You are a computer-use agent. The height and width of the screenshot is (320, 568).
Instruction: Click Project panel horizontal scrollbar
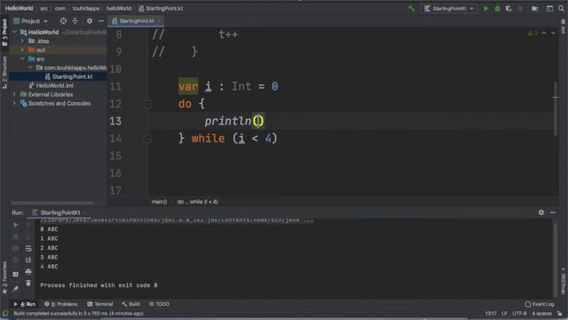[x=52, y=203]
